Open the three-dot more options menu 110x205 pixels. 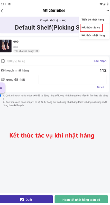pyautogui.click(x=107, y=11)
